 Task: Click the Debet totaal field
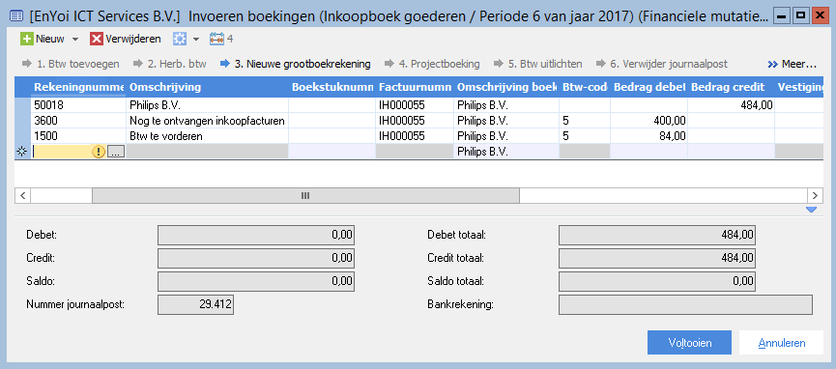(x=657, y=235)
